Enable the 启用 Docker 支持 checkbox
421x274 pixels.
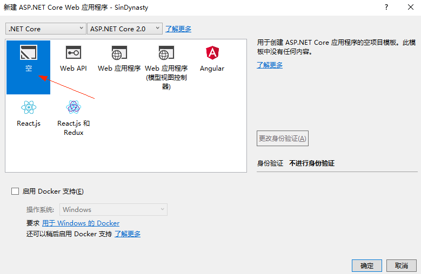pos(15,191)
